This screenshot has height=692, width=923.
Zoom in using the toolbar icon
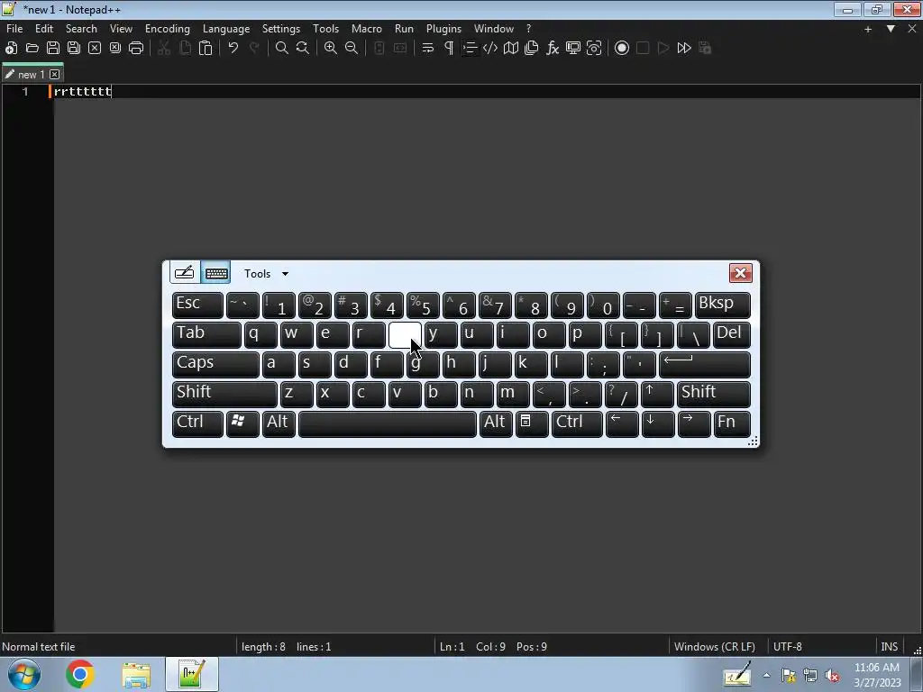point(331,49)
